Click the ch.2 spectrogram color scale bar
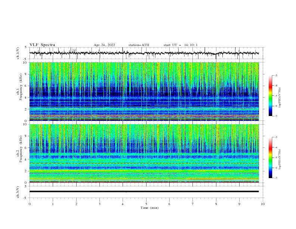Screen dimensions: 296x229 (270, 158)
